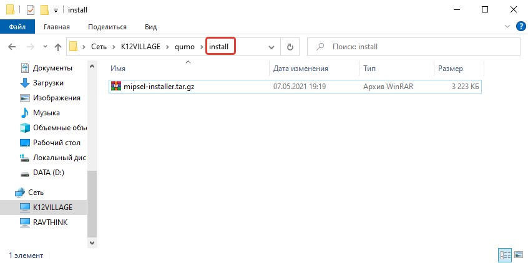
Task: Expand the ribbon with the chevron
Action: (x=507, y=26)
